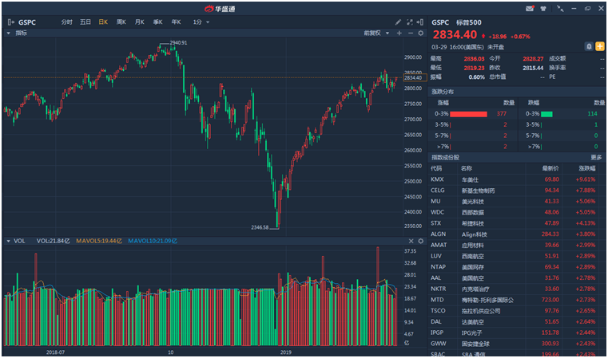Sort by the 名称 column header
Image resolution: width=608 pixels, height=358 pixels.
click(x=467, y=168)
